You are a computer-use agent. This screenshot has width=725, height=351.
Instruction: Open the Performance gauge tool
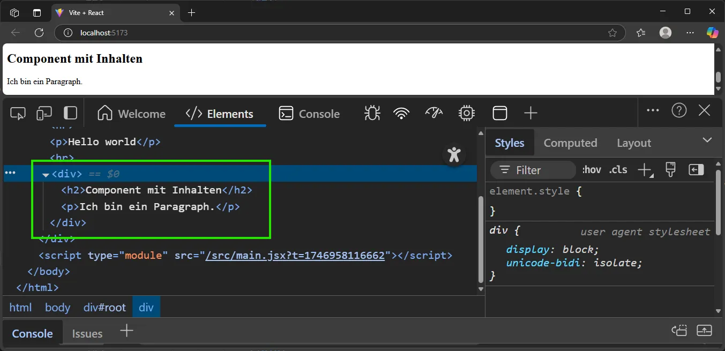click(x=434, y=113)
